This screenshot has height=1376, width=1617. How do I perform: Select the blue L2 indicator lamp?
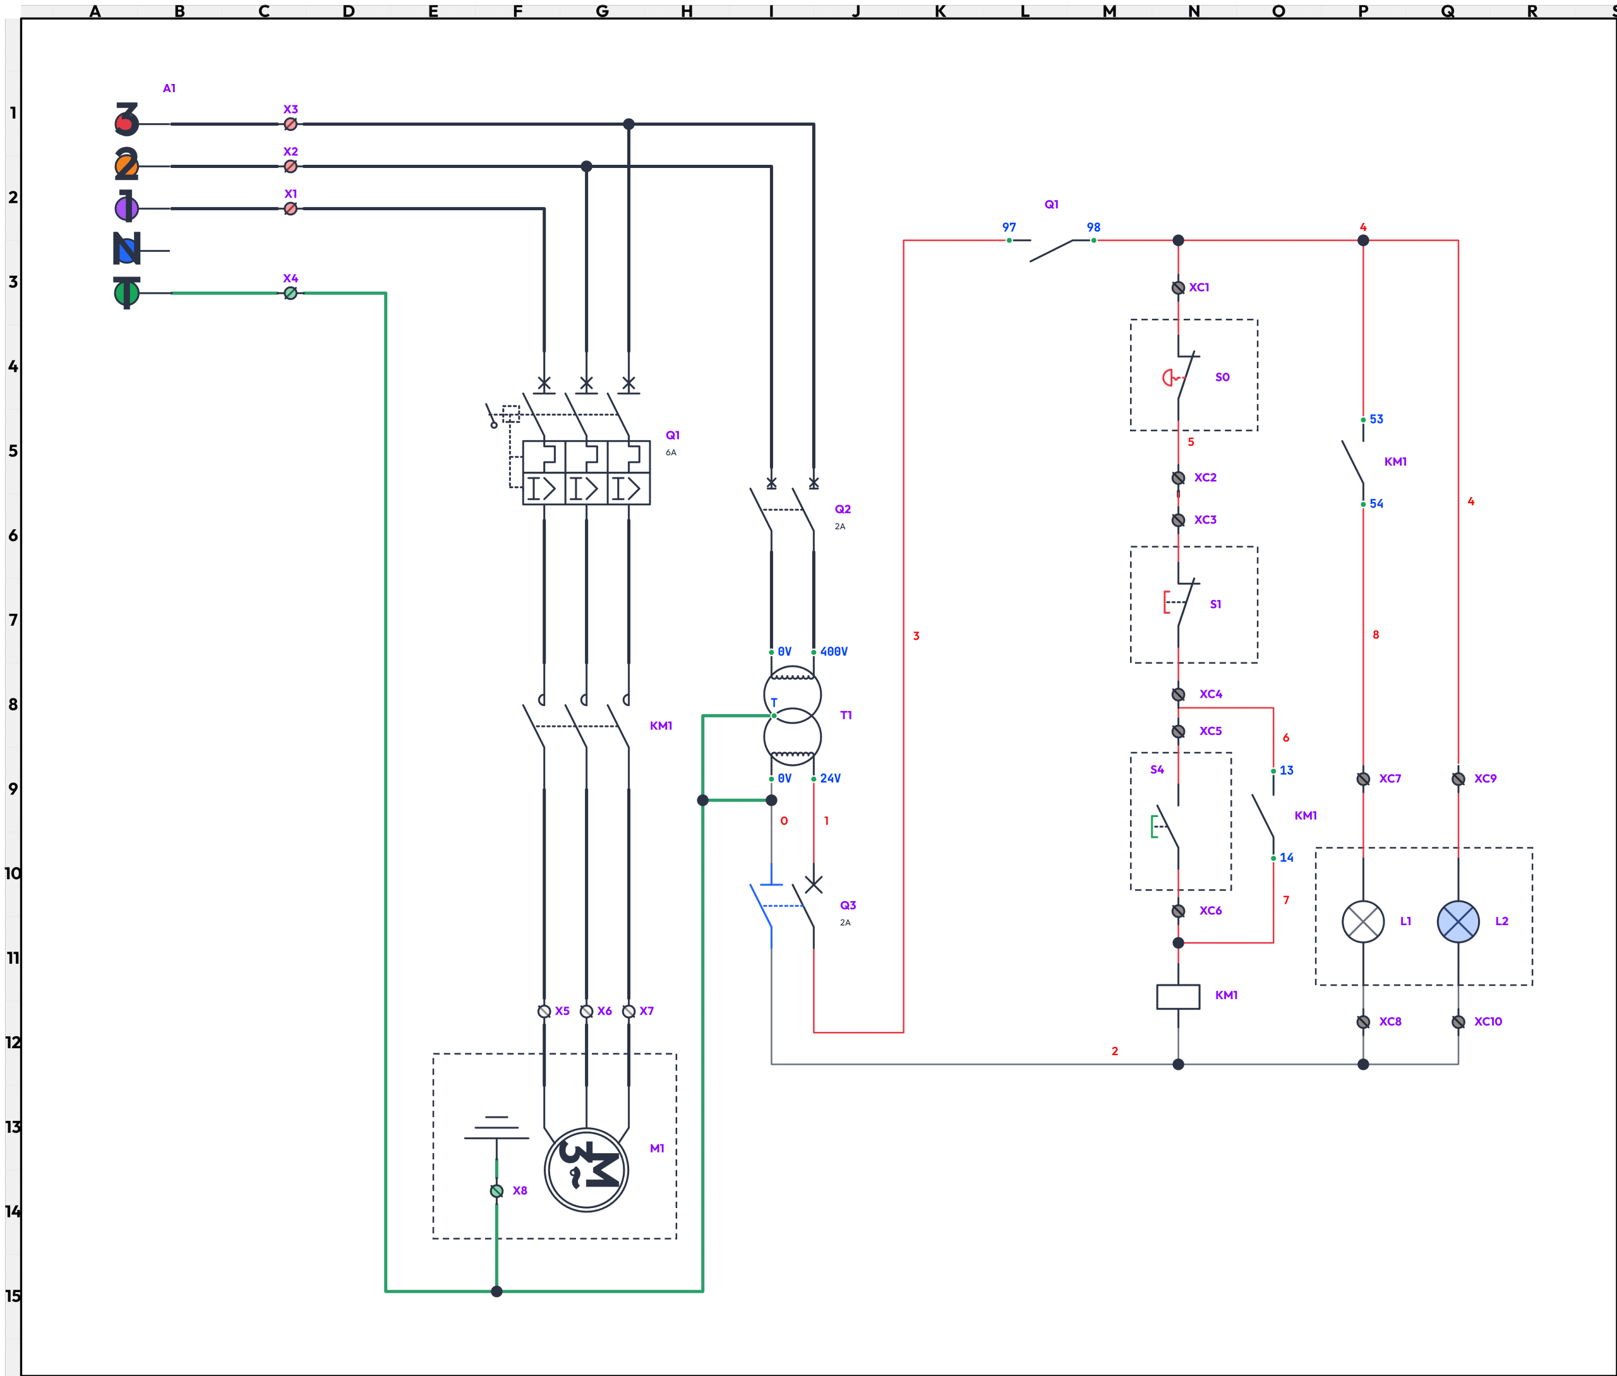(x=1457, y=921)
